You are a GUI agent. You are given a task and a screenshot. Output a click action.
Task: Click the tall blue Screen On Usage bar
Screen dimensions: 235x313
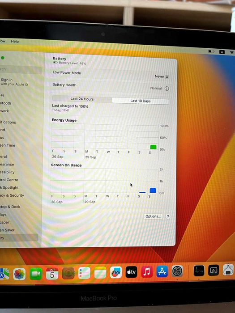click(x=153, y=190)
